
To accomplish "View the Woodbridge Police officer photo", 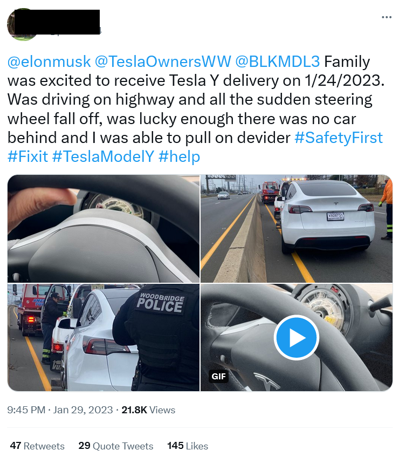I will [104, 337].
